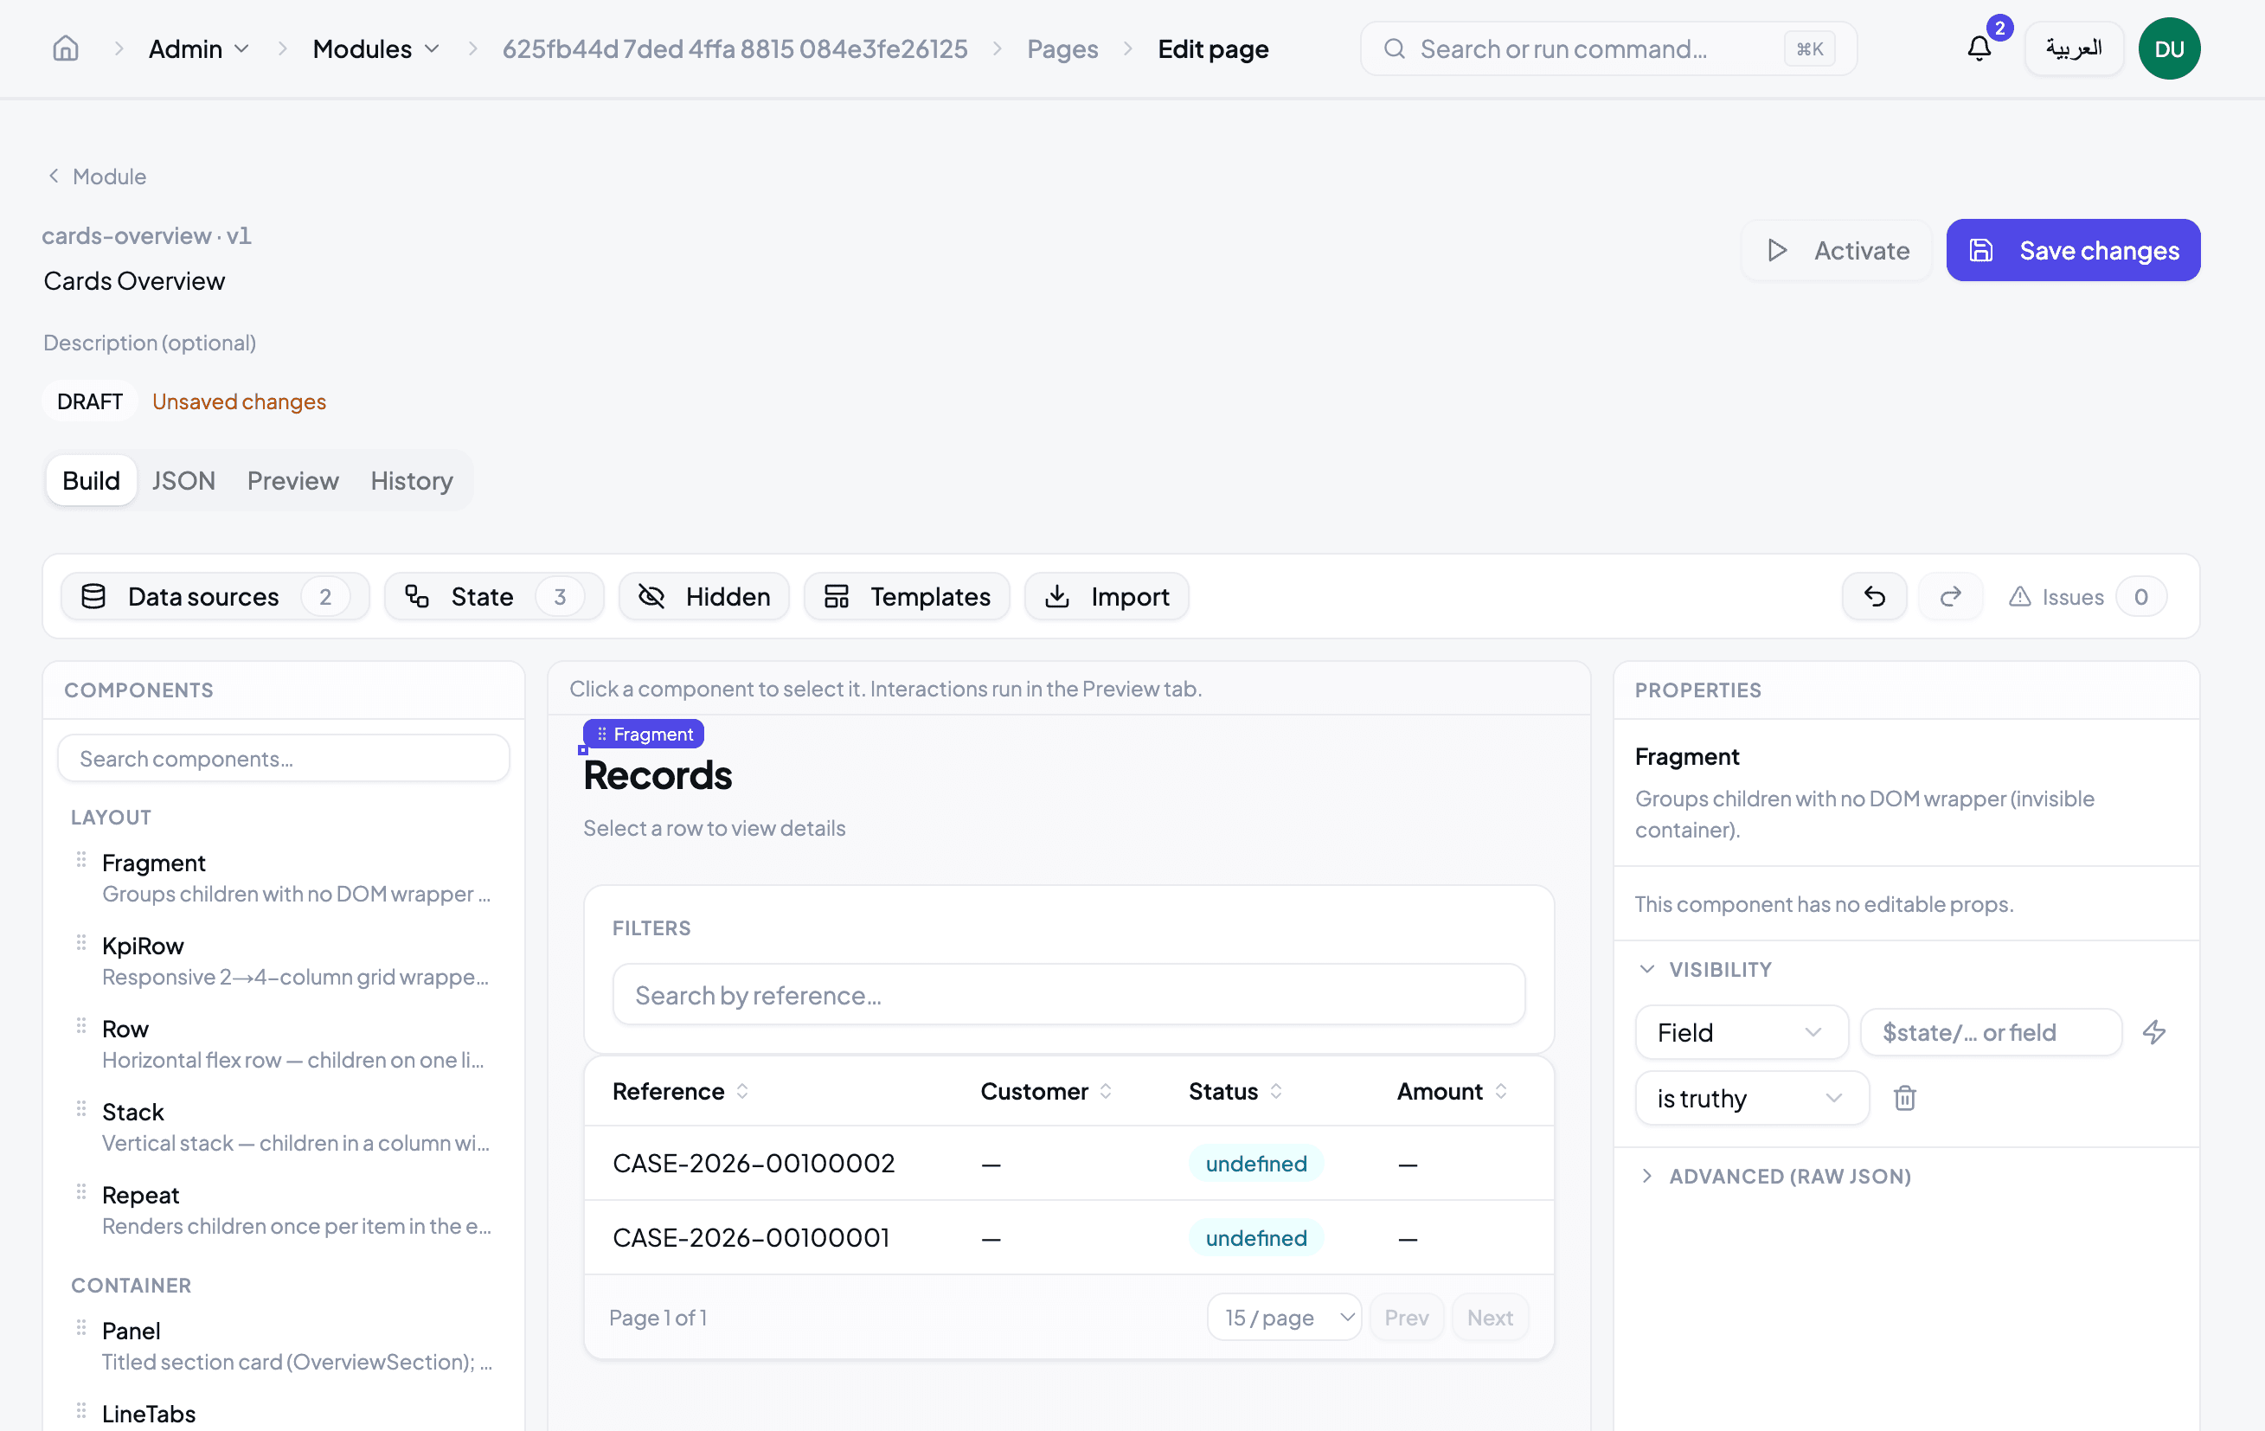Switch to the Build tab
The height and width of the screenshot is (1431, 2265).
pyautogui.click(x=91, y=480)
